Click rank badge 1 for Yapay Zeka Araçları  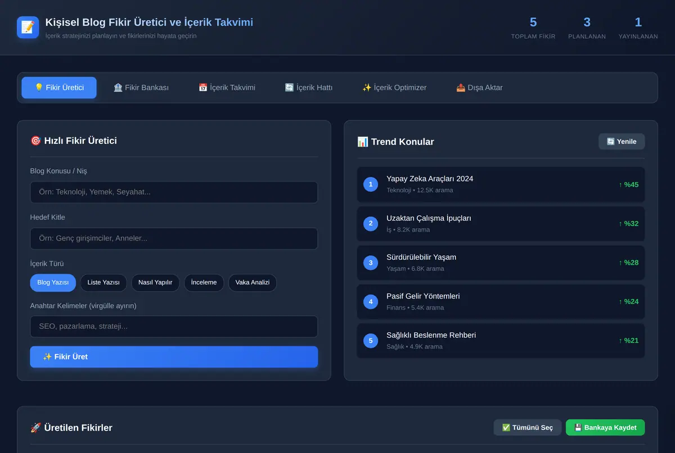click(x=371, y=184)
